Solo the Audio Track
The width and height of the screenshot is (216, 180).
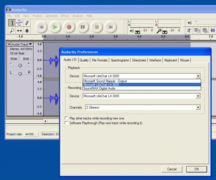26,59
